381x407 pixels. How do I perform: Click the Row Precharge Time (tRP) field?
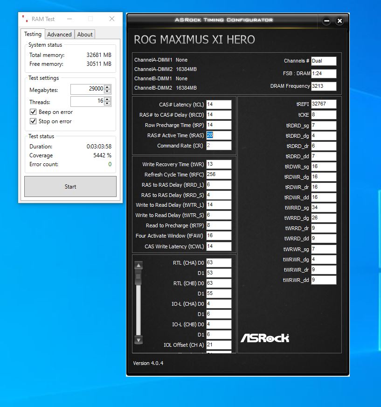pos(219,125)
